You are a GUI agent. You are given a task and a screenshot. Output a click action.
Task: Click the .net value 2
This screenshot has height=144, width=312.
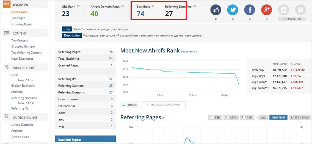pyautogui.click(x=112, y=120)
